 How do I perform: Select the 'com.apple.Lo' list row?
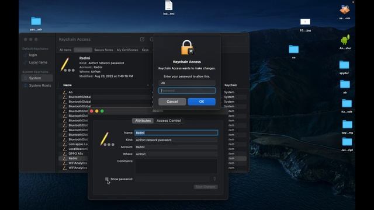[x=78, y=144]
